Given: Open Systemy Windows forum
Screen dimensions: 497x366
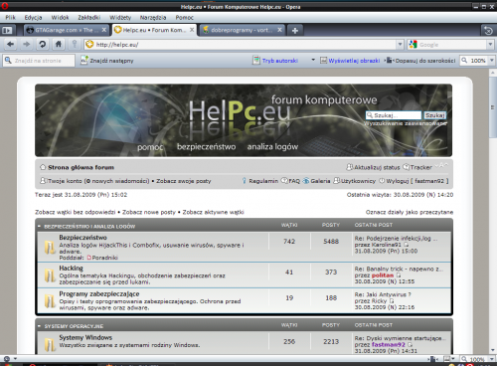Looking at the screenshot, I should coord(85,337).
